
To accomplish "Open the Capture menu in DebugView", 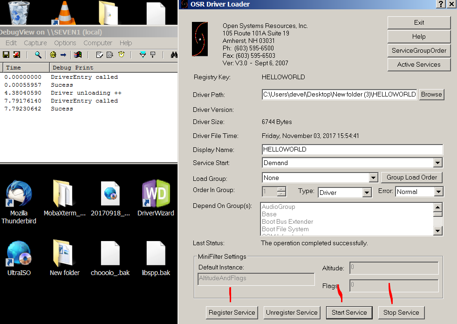I will (35, 43).
